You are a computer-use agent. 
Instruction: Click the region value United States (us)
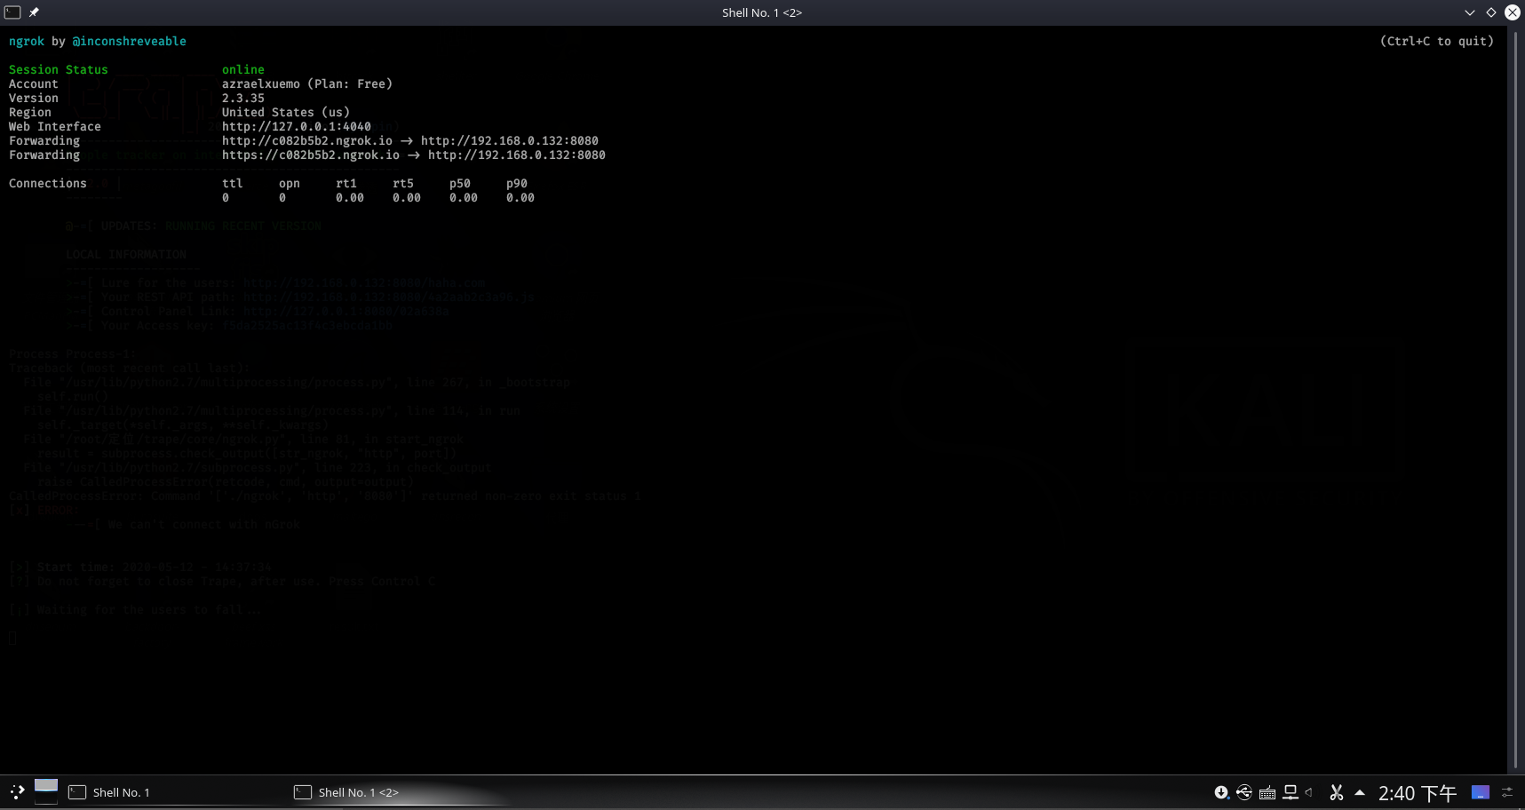[286, 113]
